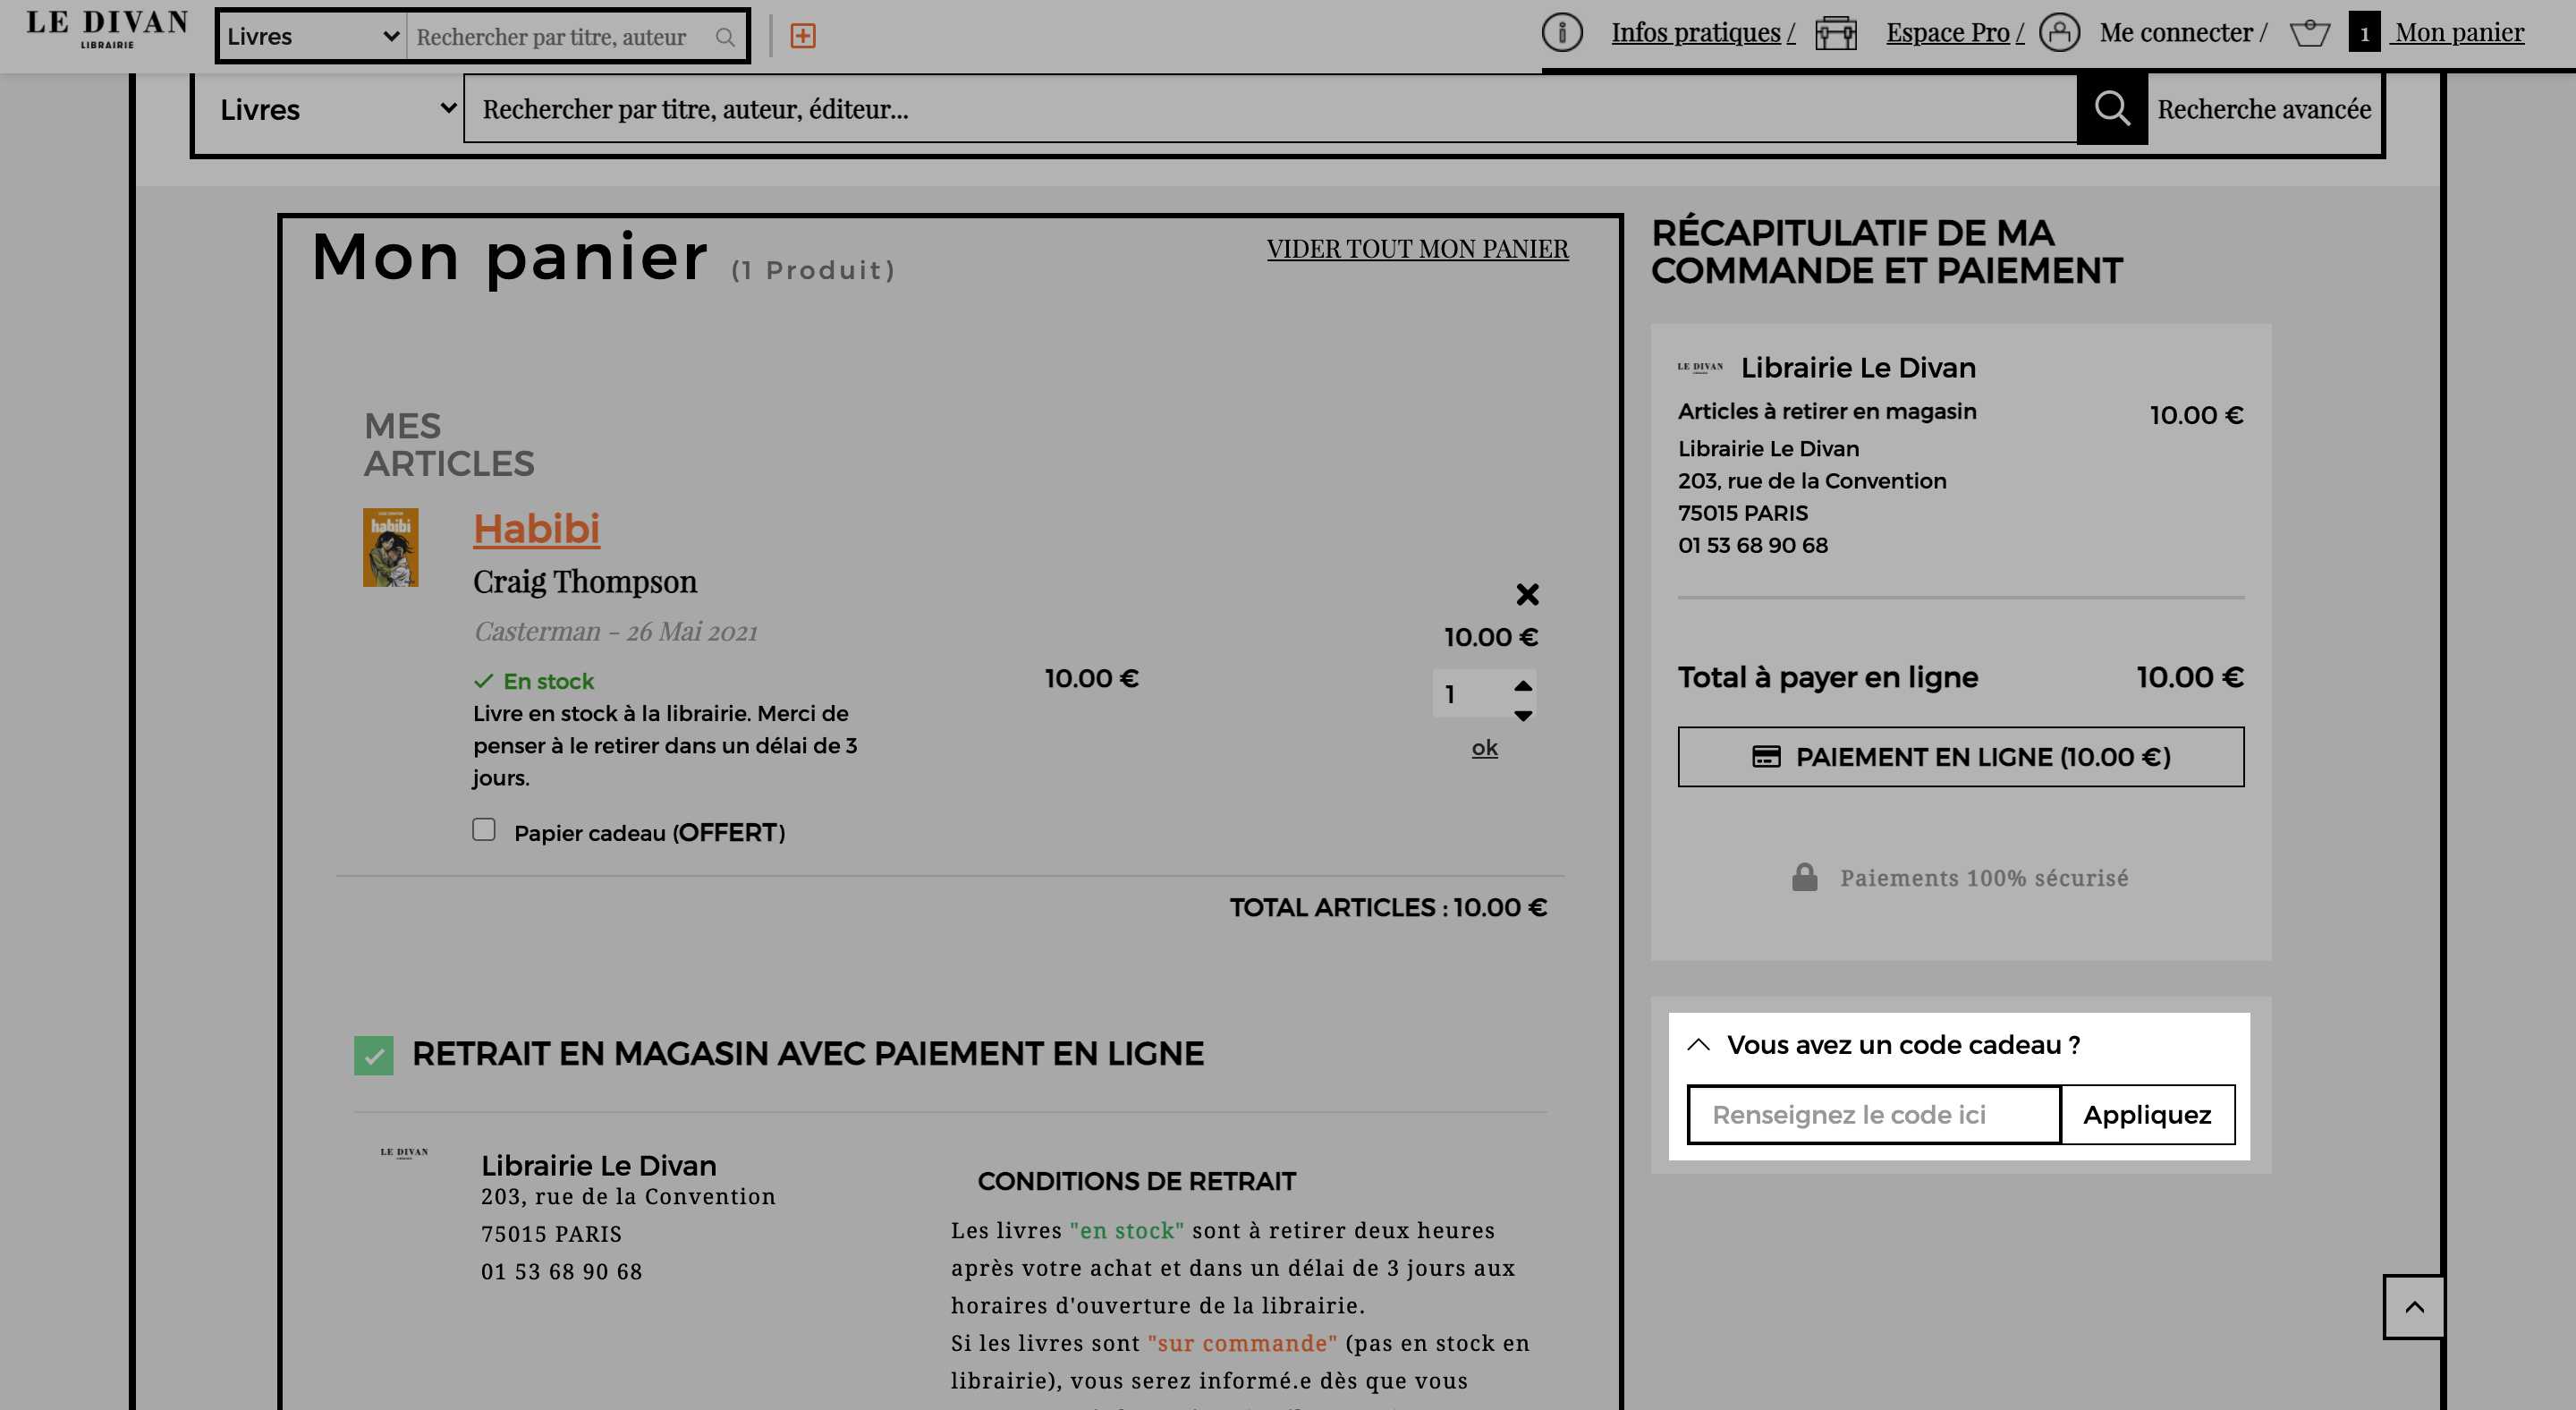Image resolution: width=2576 pixels, height=1410 pixels.
Task: Collapse the code cadeau section chevron
Action: (x=1698, y=1044)
